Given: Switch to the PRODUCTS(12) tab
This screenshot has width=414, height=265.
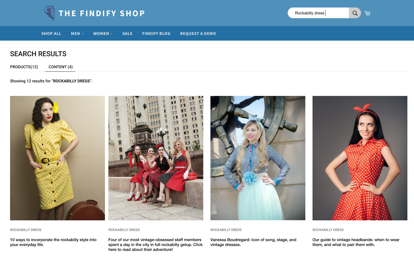Looking at the screenshot, I should [x=24, y=67].
